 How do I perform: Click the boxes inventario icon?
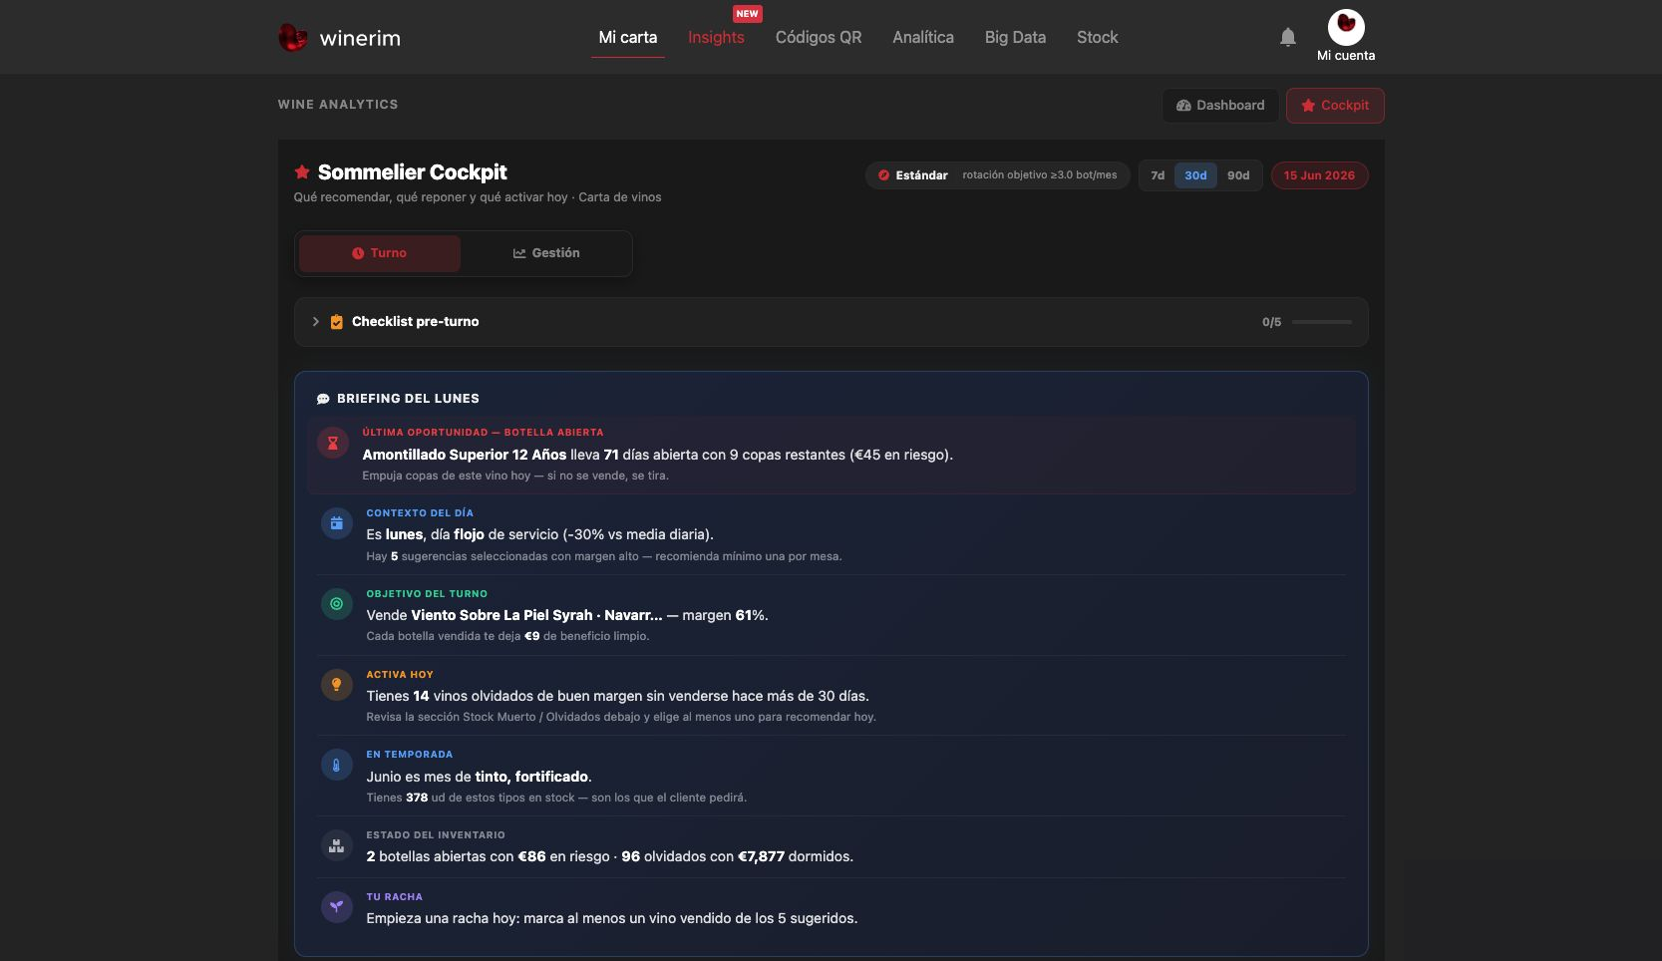336,845
